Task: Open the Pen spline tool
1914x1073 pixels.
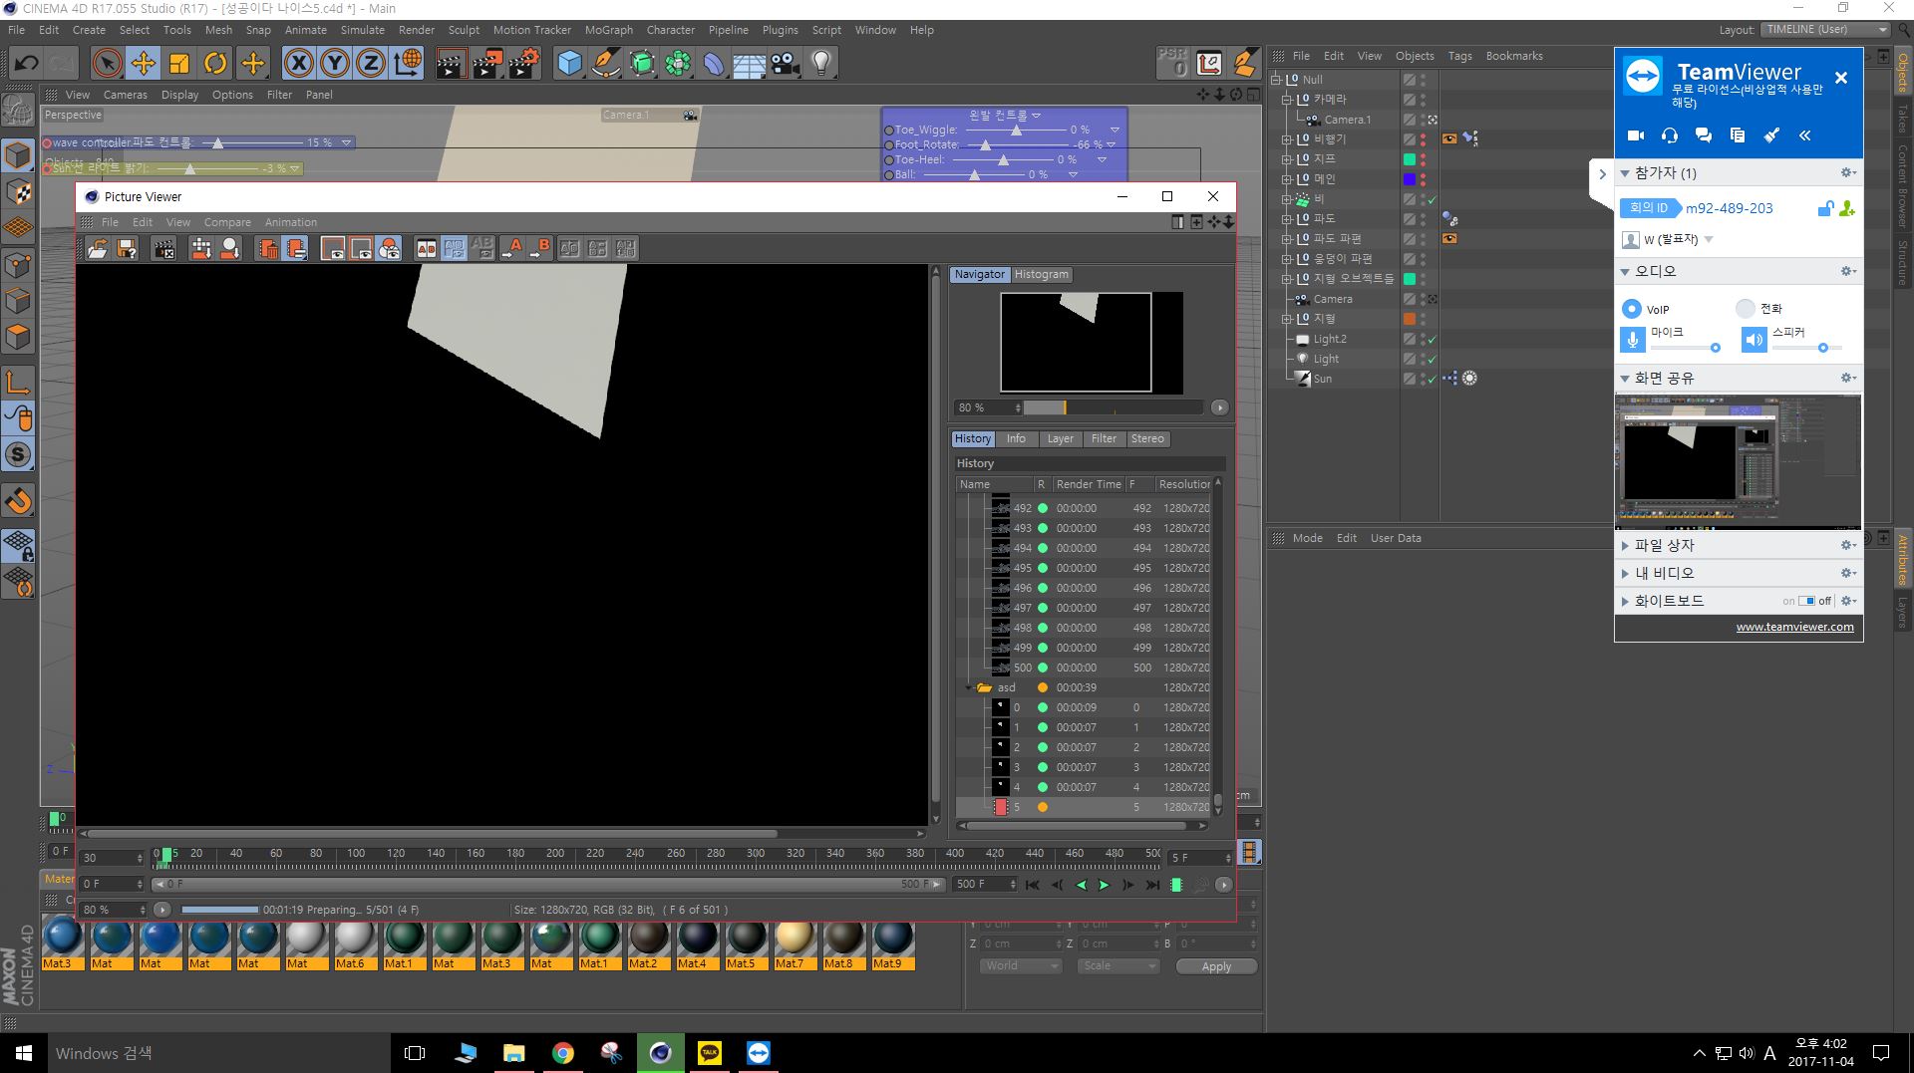Action: [605, 64]
